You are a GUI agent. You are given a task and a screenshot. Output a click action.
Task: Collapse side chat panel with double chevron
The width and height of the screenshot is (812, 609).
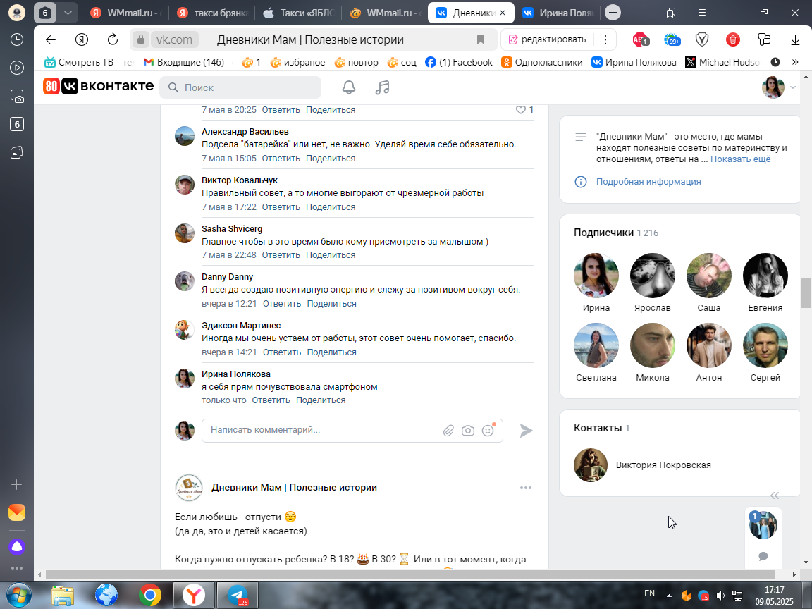(x=775, y=496)
